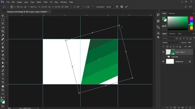Image resolution: width=195 pixels, height=109 pixels.
Task: Open the Paragraph panel icon
Action: [158, 38]
